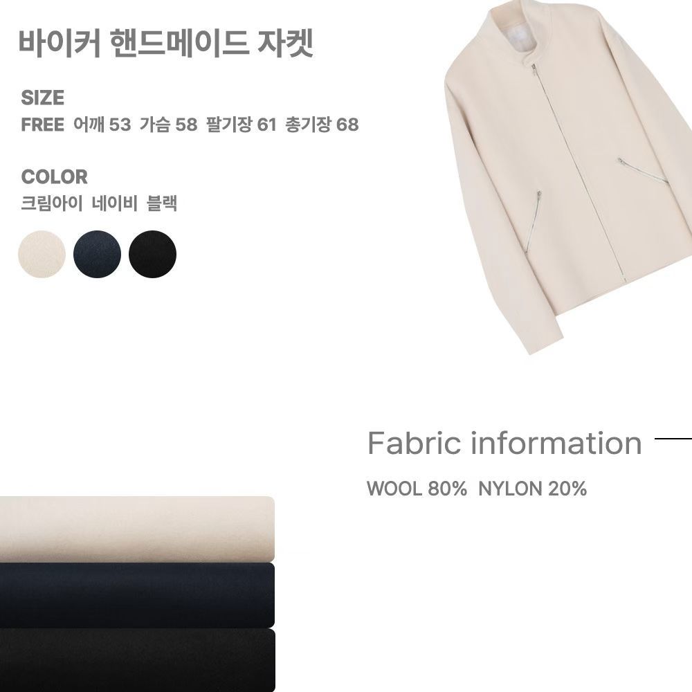Click the black fabric swatch strip
This screenshot has height=692, width=692.
click(137, 660)
